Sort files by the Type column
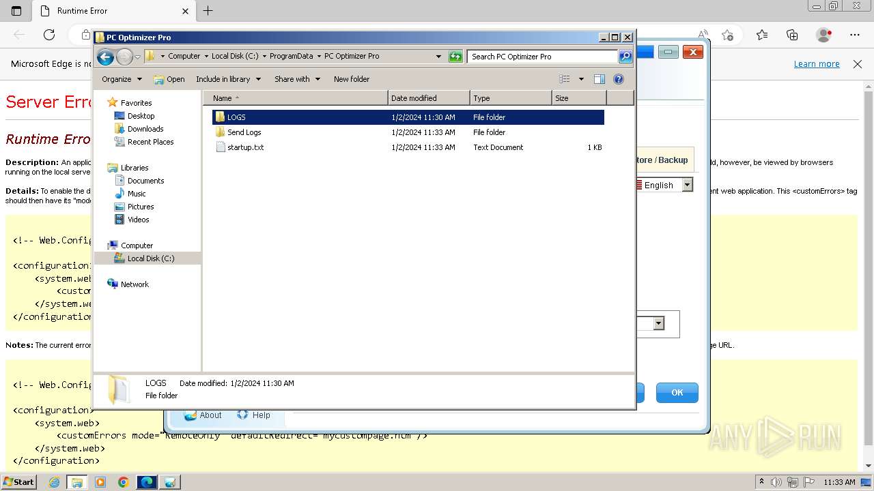 [x=511, y=98]
